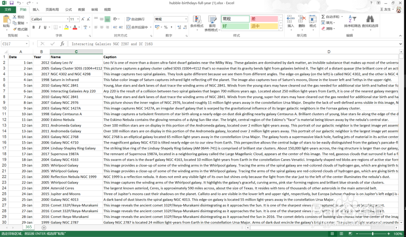Click the phonetic guide (文) icon
Image resolution: width=406 pixels, height=237 pixels.
[x=85, y=27]
